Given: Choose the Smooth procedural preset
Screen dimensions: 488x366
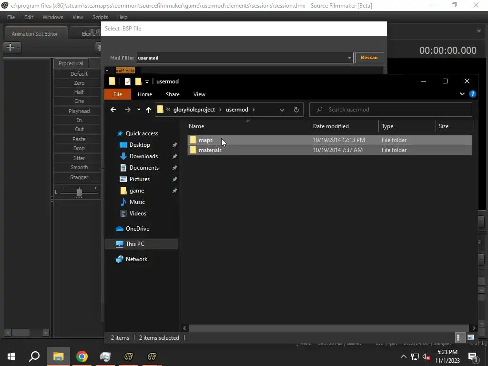Looking at the screenshot, I should tap(79, 167).
